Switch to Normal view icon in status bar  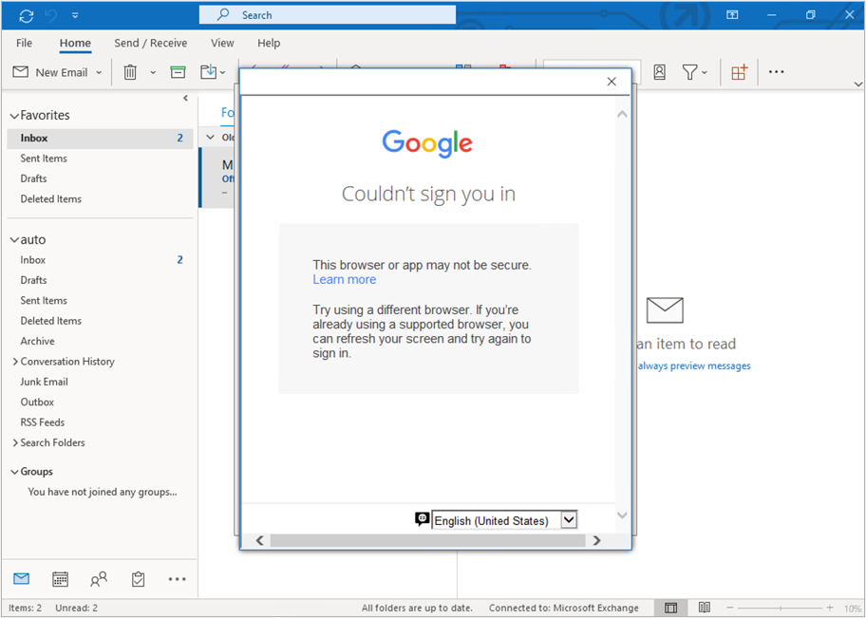click(x=671, y=609)
